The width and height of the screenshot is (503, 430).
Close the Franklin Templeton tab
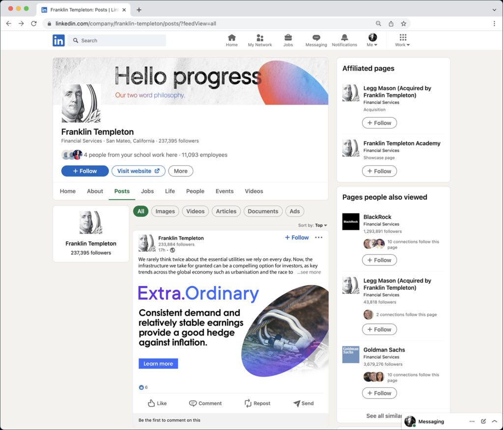(124, 10)
